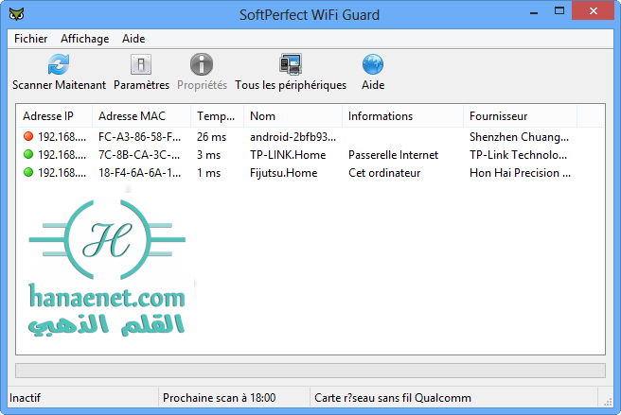621x415 pixels.
Task: Select red status dot of android device
Action: coord(28,136)
